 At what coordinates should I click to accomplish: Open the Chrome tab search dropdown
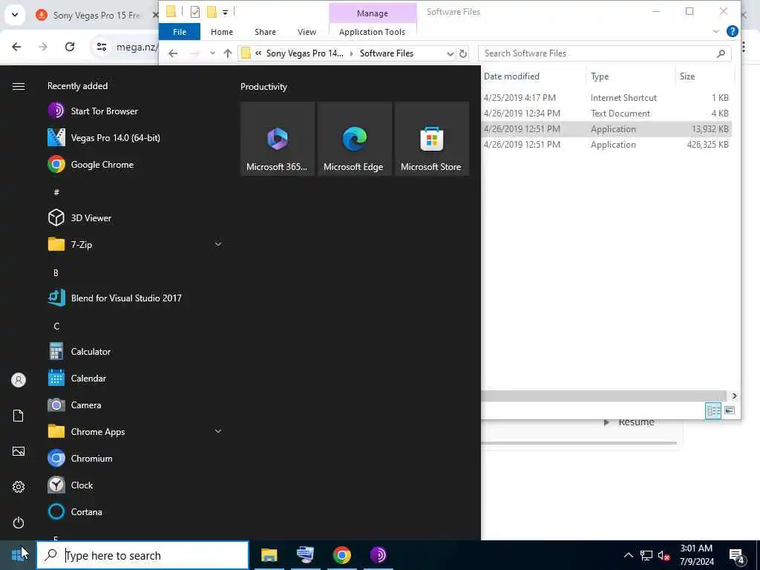pyautogui.click(x=15, y=15)
